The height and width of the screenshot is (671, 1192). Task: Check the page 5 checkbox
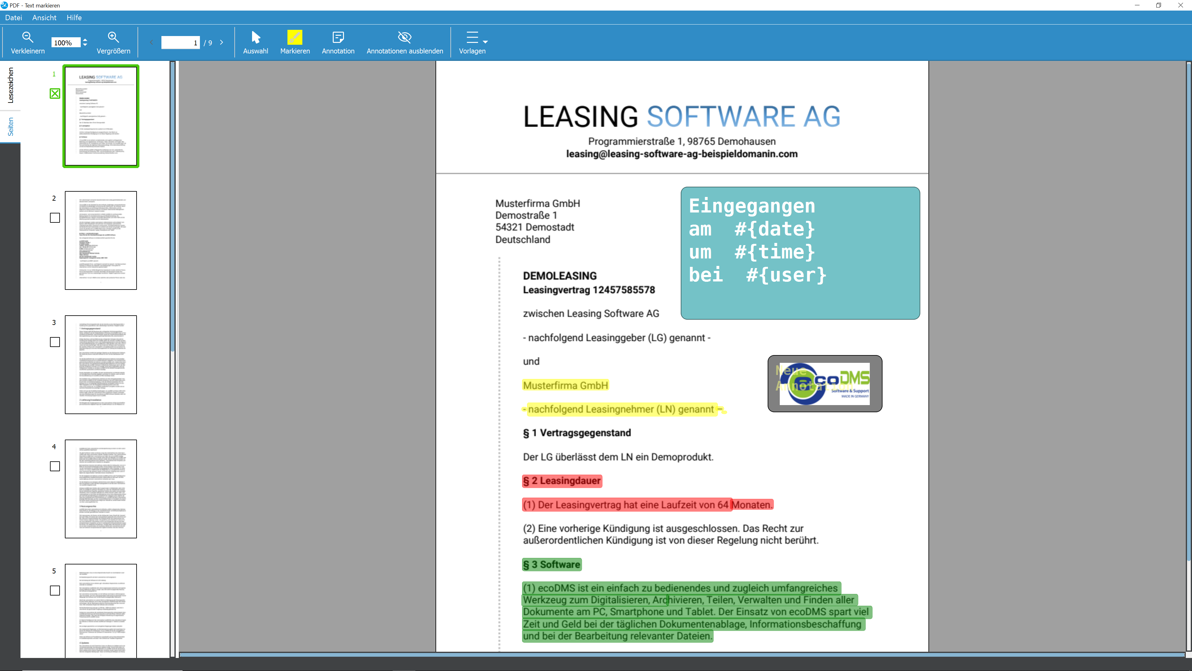click(55, 591)
